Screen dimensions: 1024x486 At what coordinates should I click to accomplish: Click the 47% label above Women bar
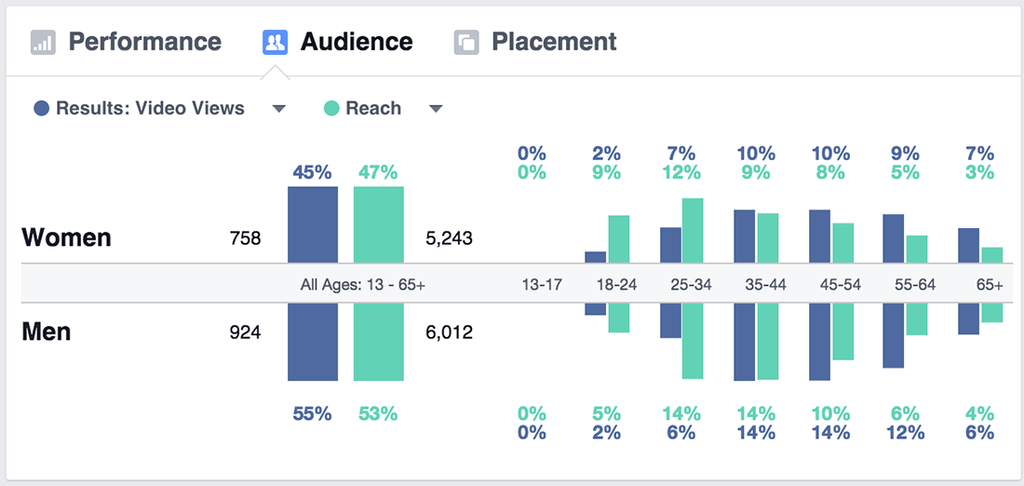click(377, 173)
